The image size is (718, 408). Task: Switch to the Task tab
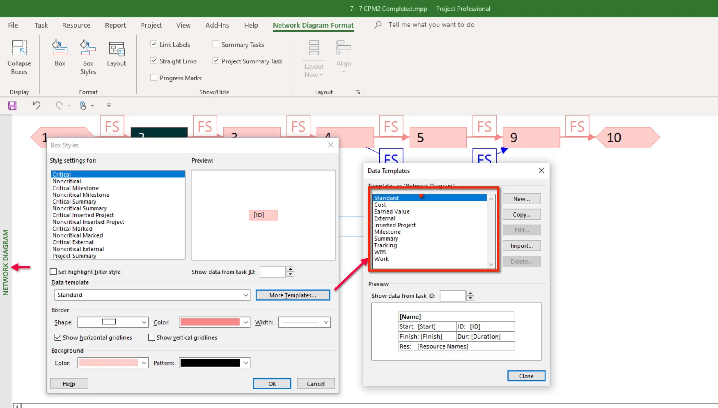[x=41, y=25]
